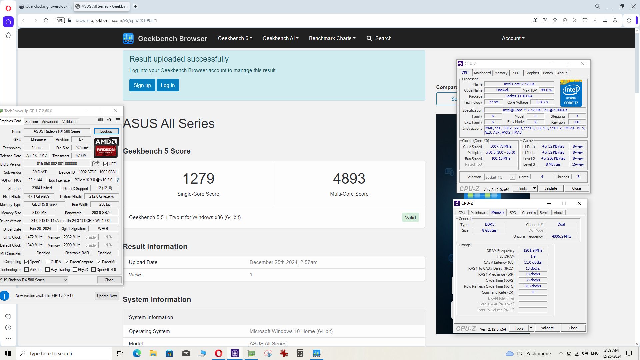Open Opera easy setup icon
640x360 pixels.
pos(605,20)
